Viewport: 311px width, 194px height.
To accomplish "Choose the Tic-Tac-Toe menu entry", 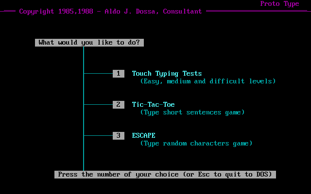I will coord(153,105).
